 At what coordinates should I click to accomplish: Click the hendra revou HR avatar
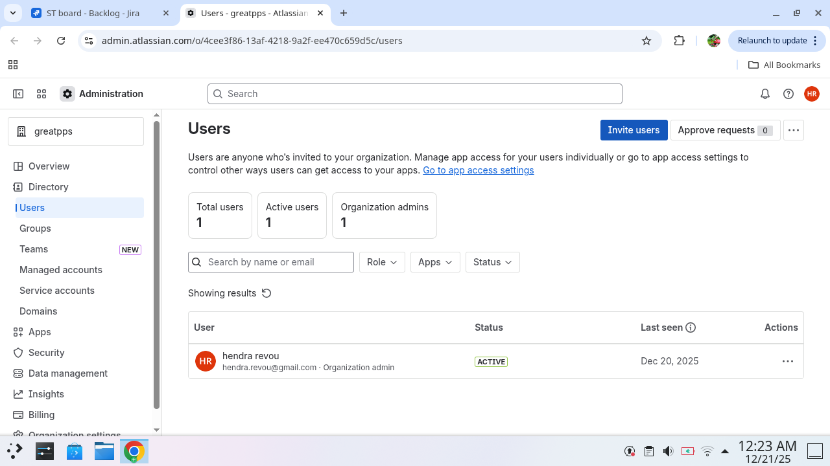(x=206, y=361)
